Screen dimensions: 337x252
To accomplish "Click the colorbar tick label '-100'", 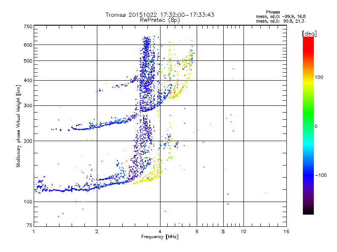I will click(321, 175).
